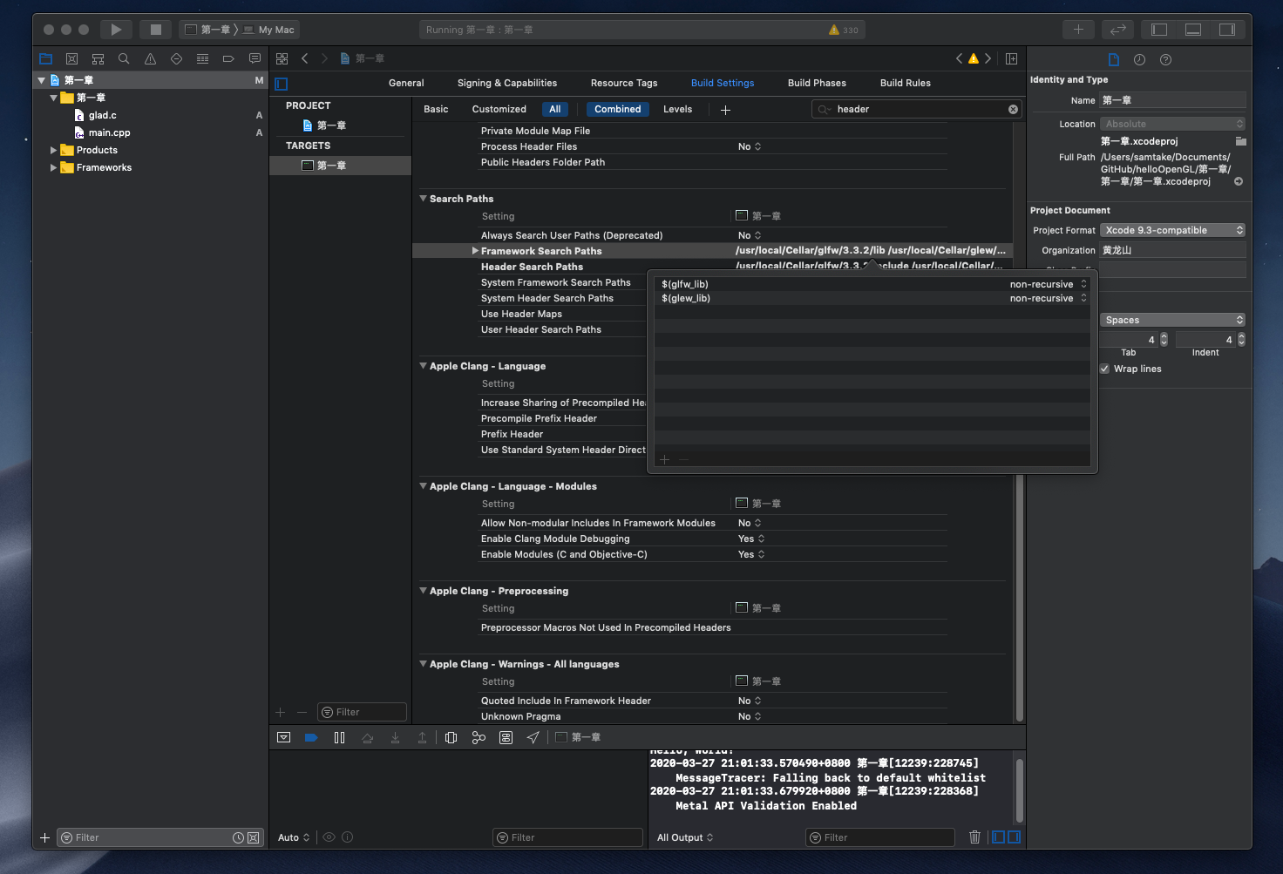Click the pause program execution button
Screen dimensions: 1283x874
339,737
